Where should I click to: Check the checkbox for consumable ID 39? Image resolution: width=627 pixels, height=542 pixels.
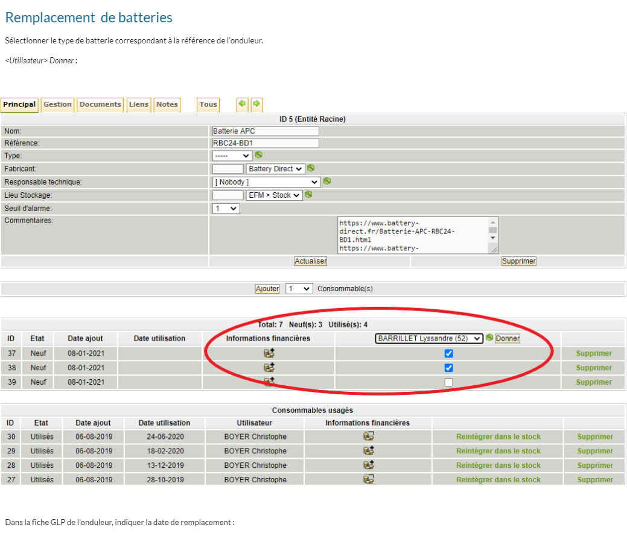click(448, 382)
